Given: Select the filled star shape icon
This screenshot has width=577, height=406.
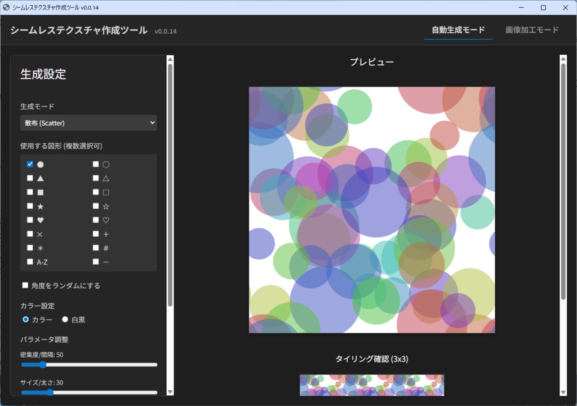Looking at the screenshot, I should coord(30,206).
